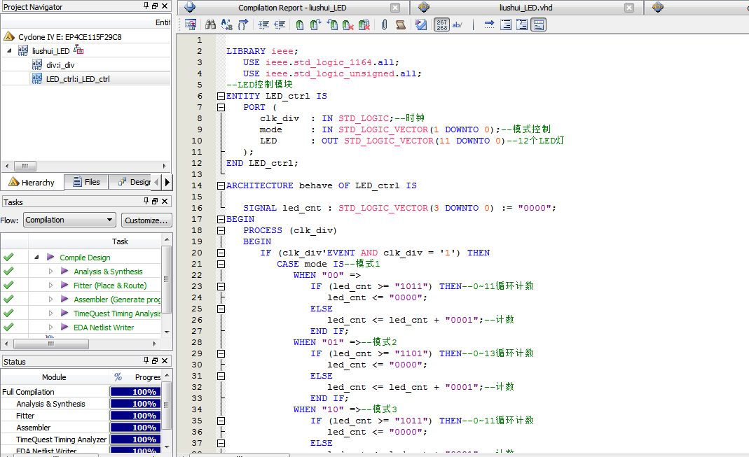The image size is (749, 457).
Task: Pin the Project Navigator panel
Action: (x=146, y=6)
